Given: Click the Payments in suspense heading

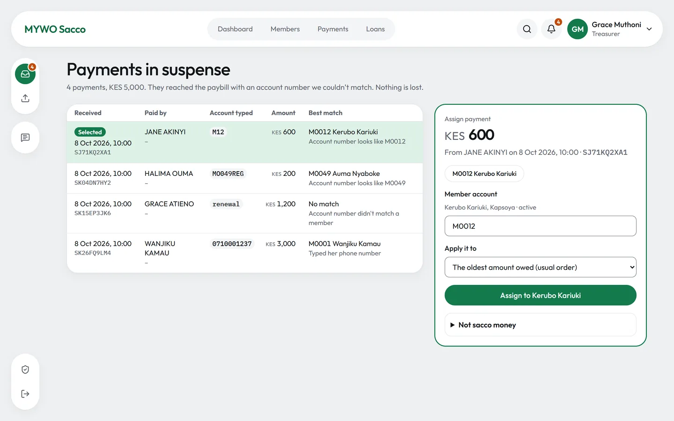Looking at the screenshot, I should [x=148, y=70].
